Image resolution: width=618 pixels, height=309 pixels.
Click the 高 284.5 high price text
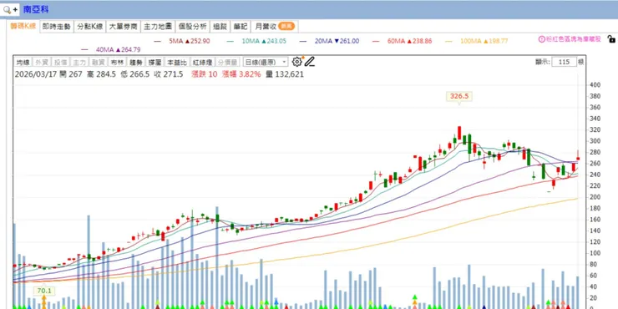[101, 74]
